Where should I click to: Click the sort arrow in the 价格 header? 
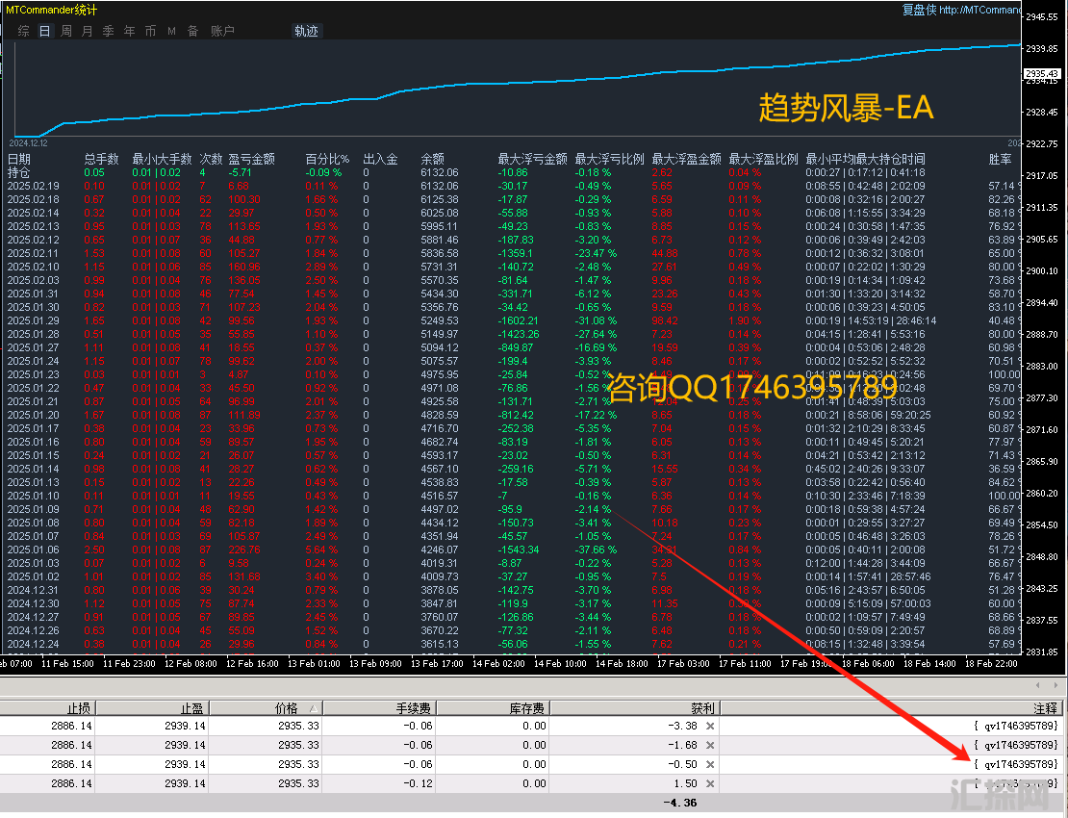point(313,708)
